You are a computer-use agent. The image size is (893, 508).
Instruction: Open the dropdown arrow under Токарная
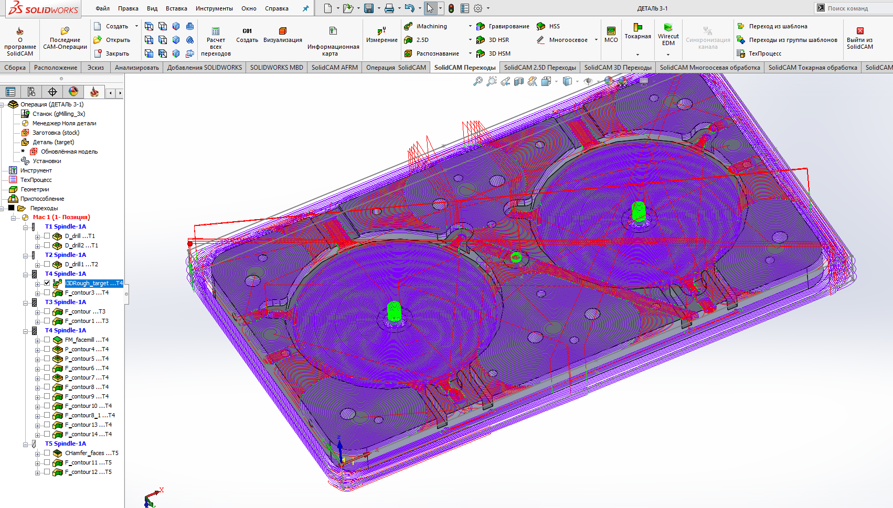[x=638, y=55]
